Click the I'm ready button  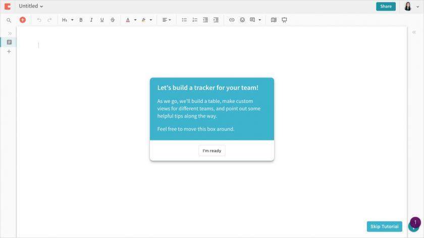[x=212, y=151]
